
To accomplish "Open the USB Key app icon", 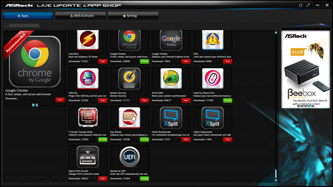I will click(88, 78).
